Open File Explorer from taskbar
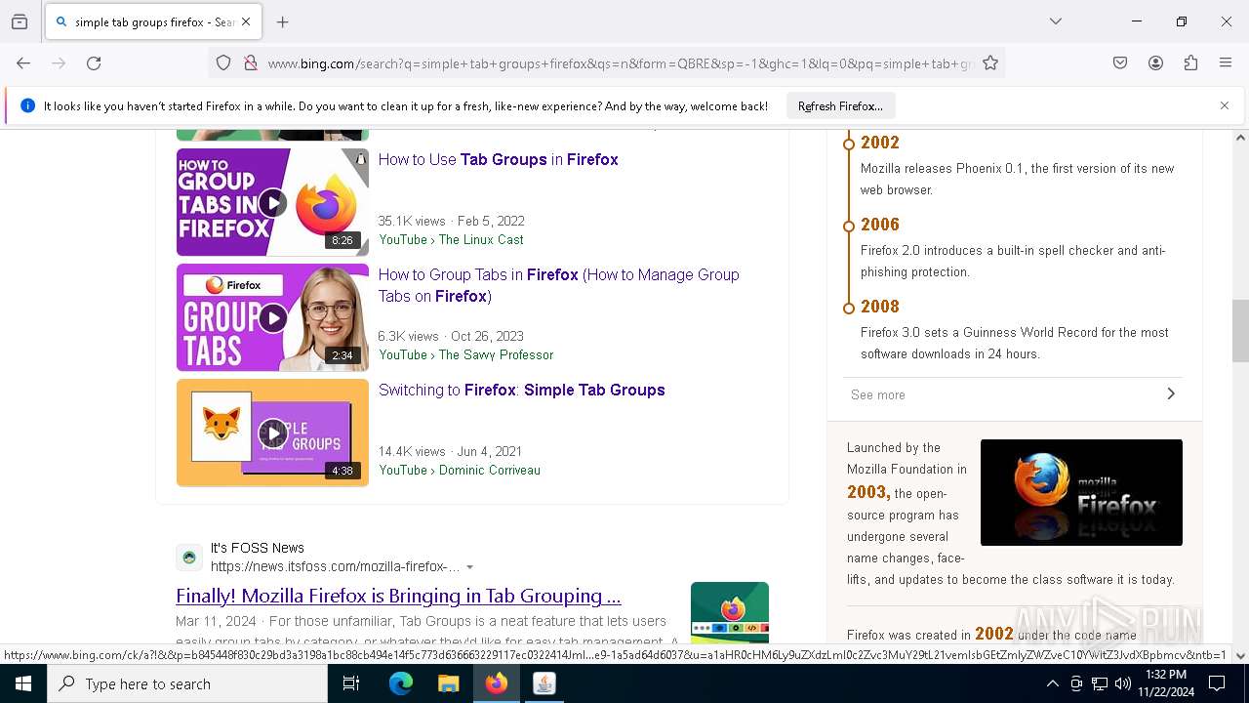The width and height of the screenshot is (1249, 703). [448, 683]
